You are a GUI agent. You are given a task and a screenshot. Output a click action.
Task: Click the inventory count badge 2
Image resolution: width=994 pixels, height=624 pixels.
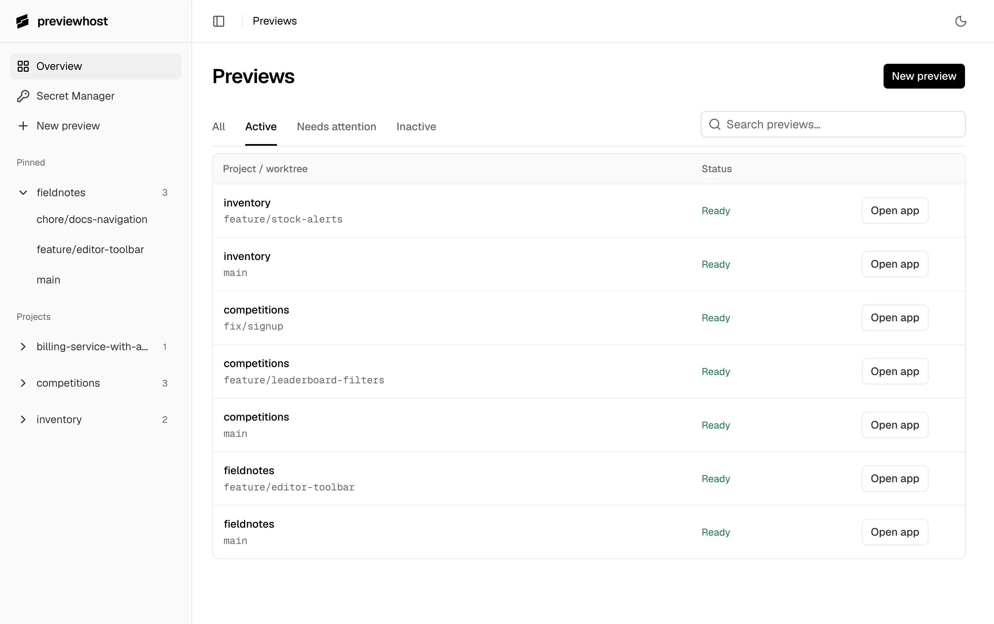coord(165,420)
